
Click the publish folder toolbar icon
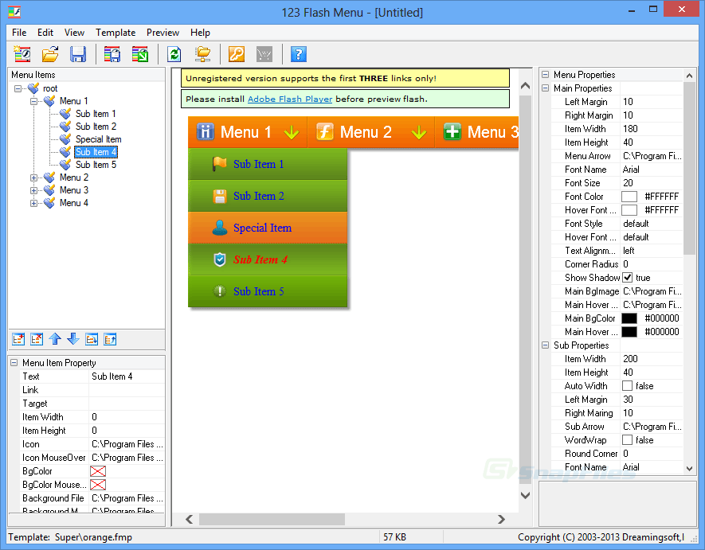203,54
